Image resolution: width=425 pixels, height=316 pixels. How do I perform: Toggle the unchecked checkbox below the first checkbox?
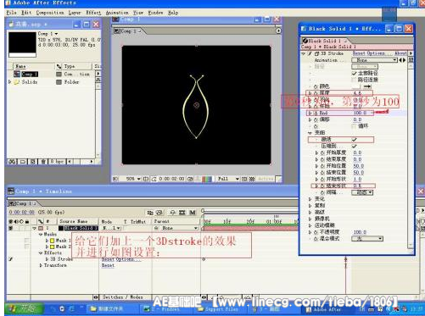pyautogui.click(x=355, y=80)
